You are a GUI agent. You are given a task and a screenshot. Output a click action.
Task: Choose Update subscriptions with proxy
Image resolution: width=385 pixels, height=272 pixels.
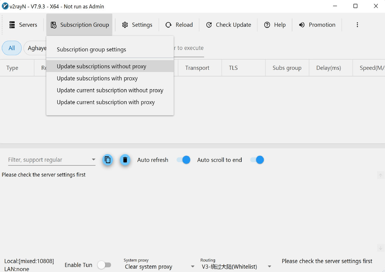click(x=110, y=78)
